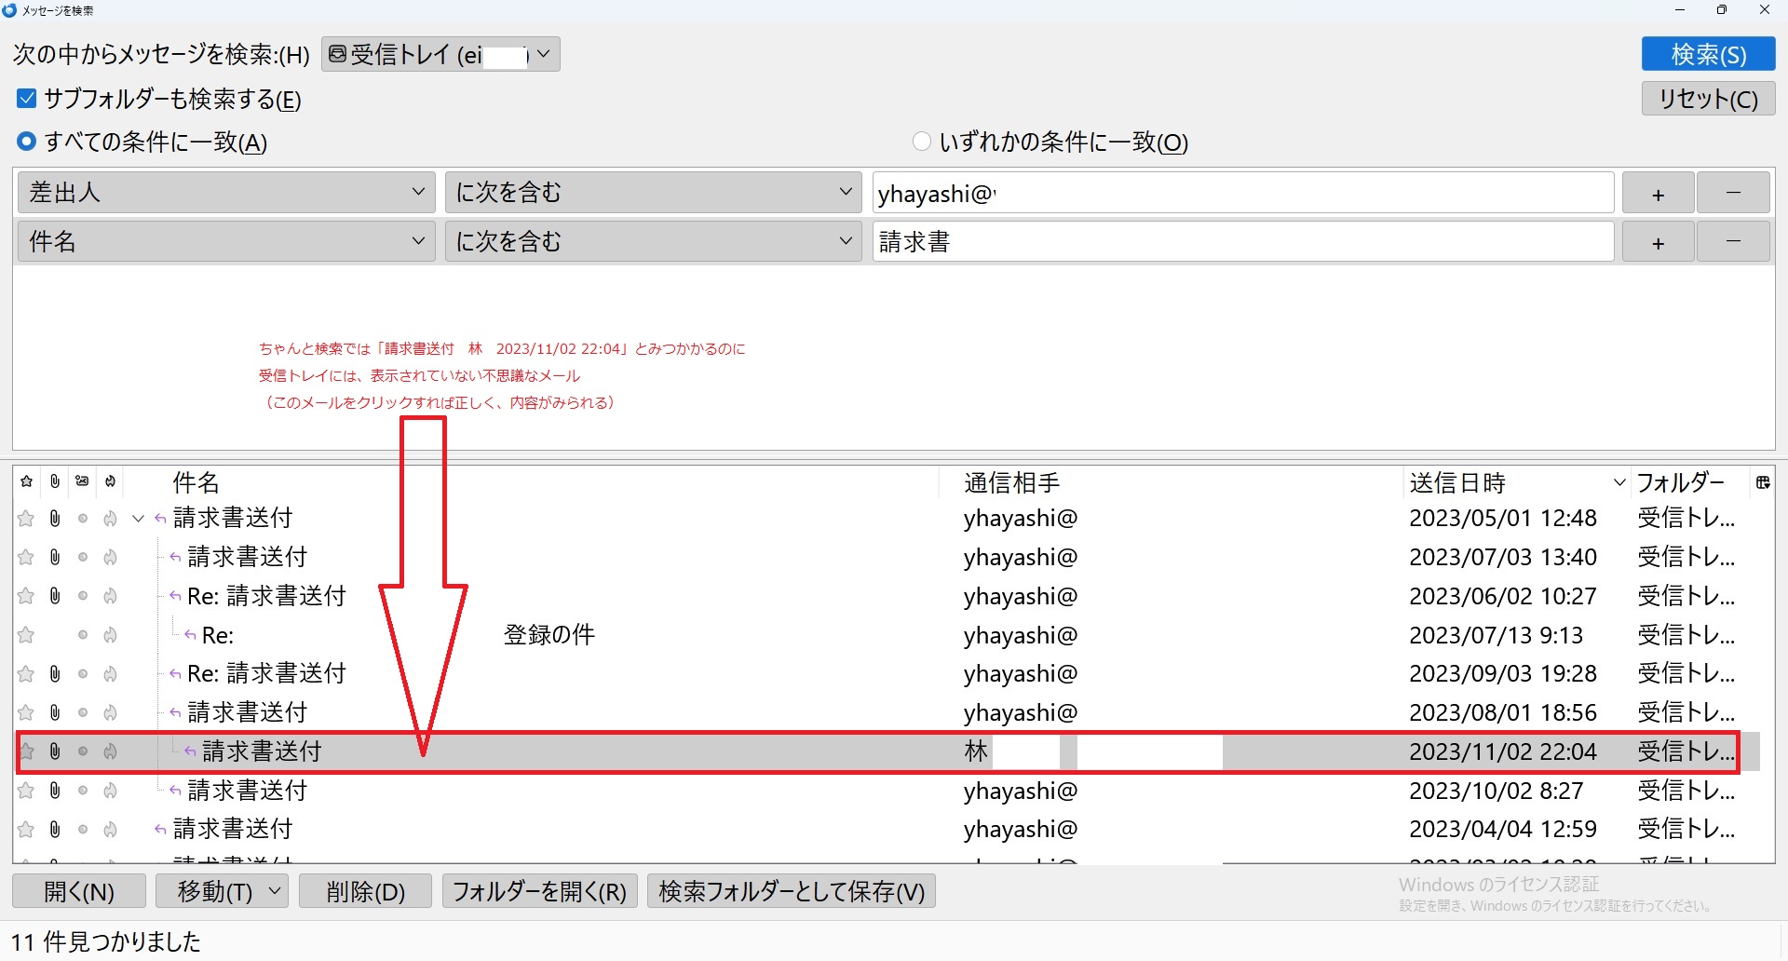Open the column picker icon
The width and height of the screenshot is (1788, 961).
click(1762, 482)
